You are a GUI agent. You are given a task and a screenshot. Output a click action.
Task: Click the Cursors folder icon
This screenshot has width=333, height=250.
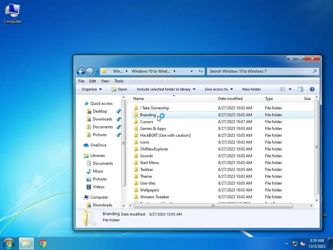pyautogui.click(x=136, y=122)
